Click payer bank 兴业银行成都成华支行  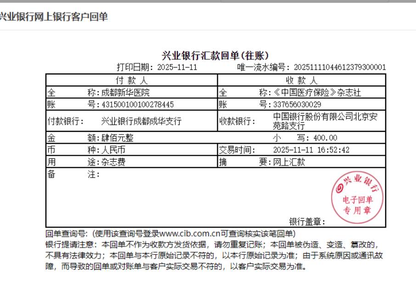pos(141,121)
